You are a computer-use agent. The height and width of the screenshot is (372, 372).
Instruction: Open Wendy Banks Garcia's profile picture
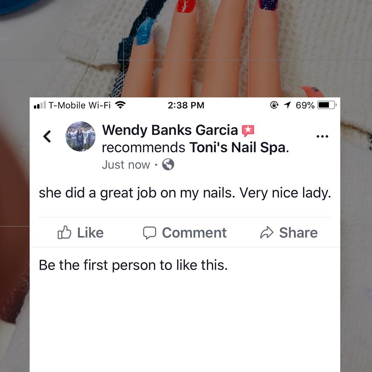[x=80, y=136]
